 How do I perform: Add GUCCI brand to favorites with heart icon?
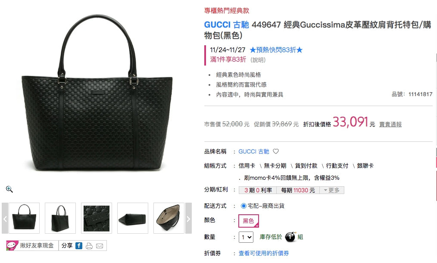pos(276,151)
